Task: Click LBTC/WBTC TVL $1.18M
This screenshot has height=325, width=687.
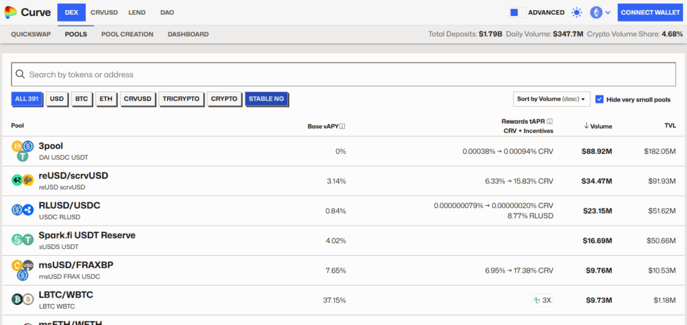Action: [x=665, y=300]
